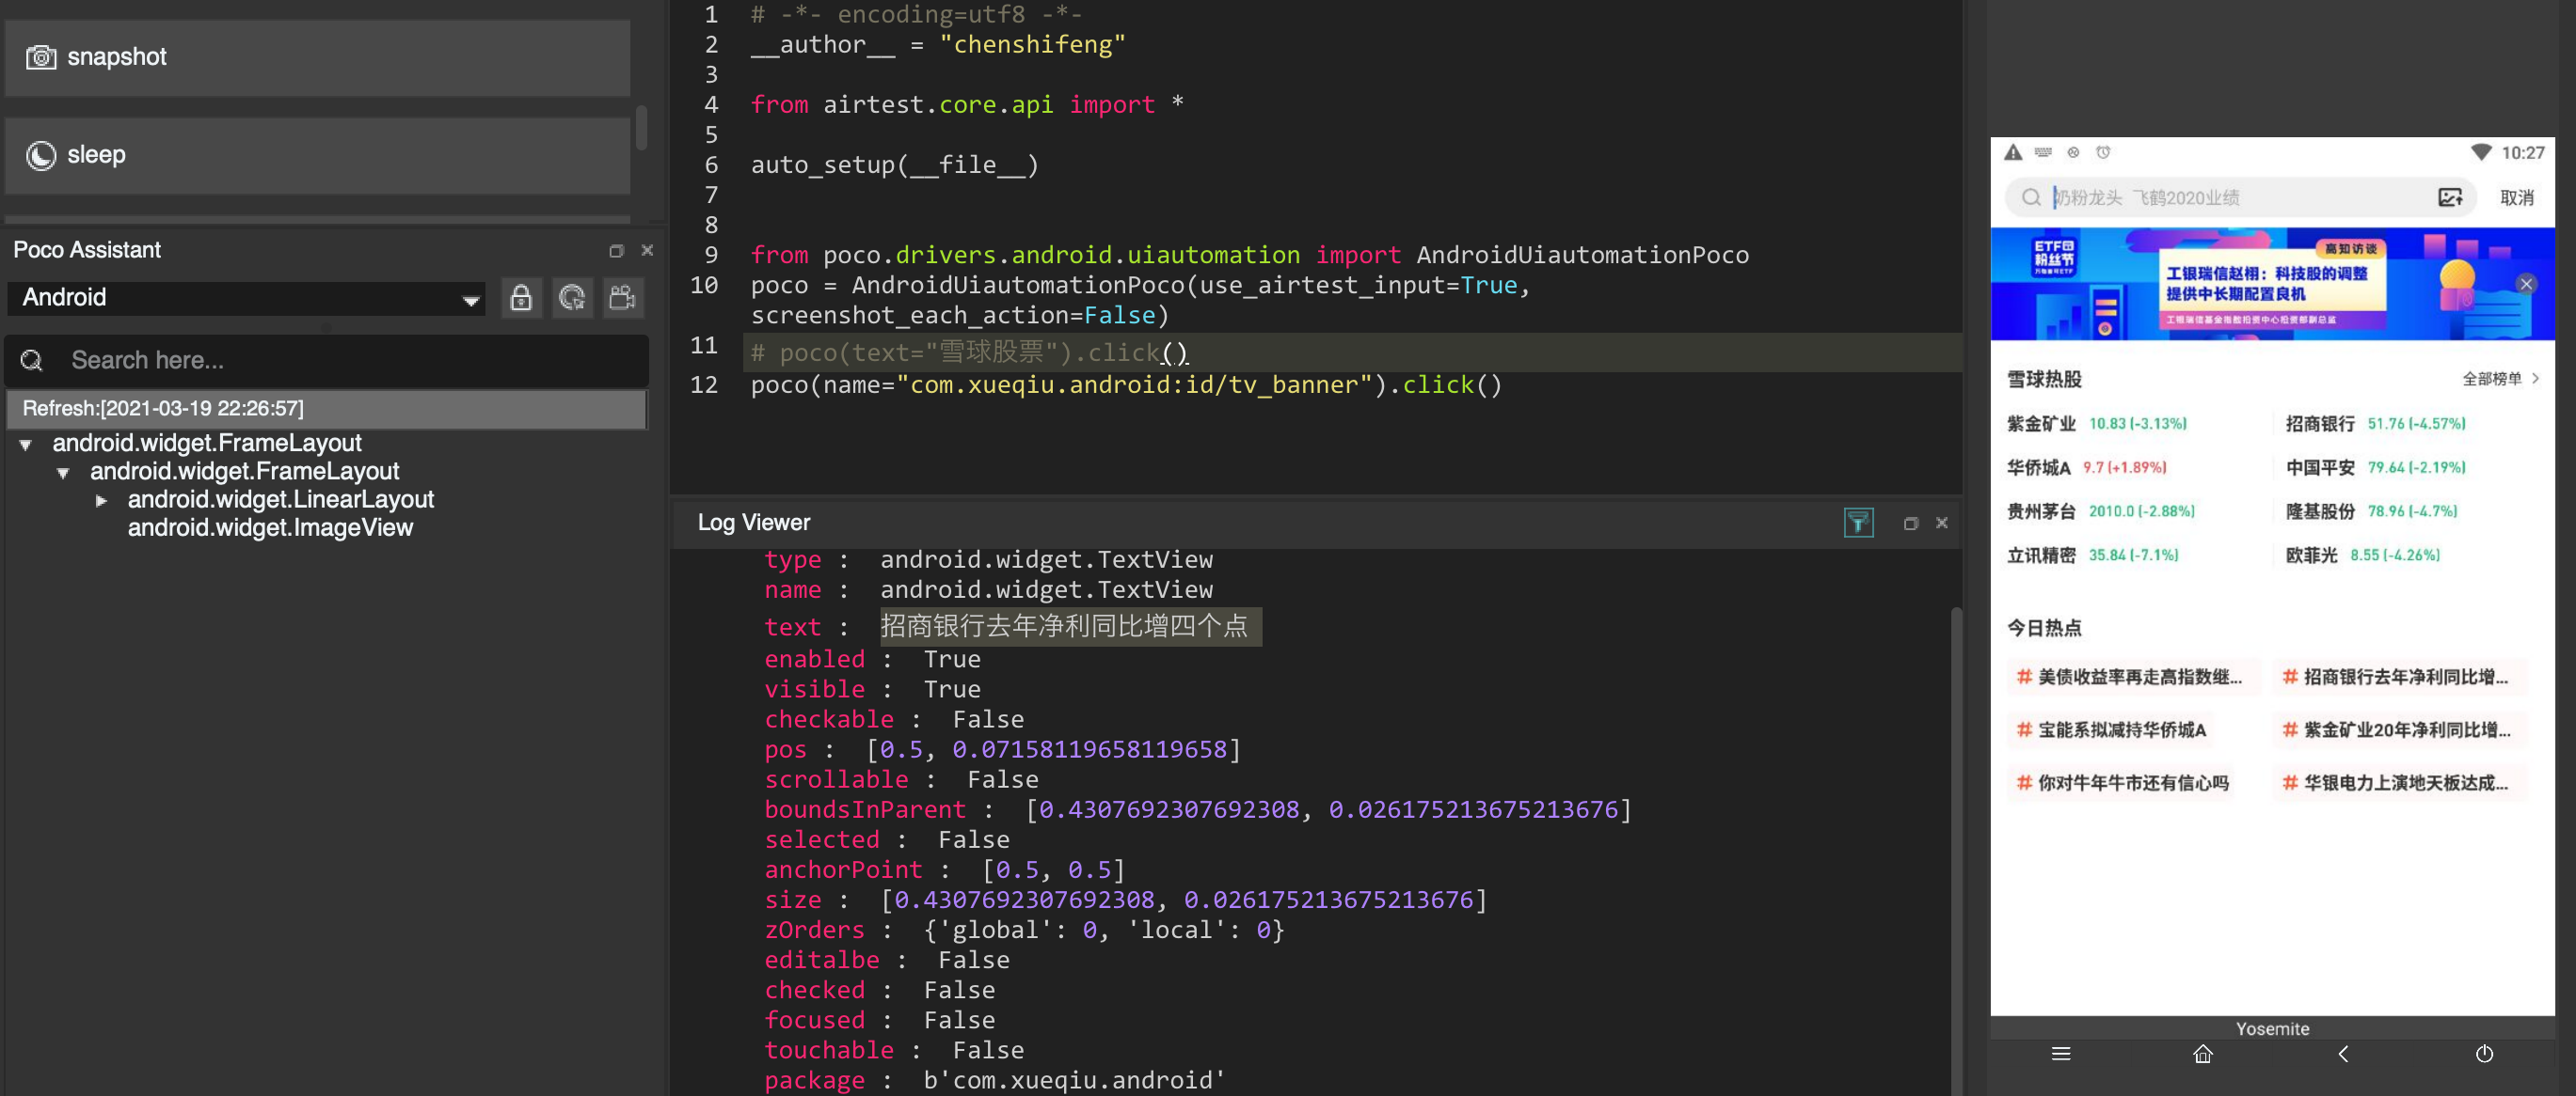Expand the android.widget.LinearLayout node
The image size is (2576, 1096).
[x=101, y=501]
